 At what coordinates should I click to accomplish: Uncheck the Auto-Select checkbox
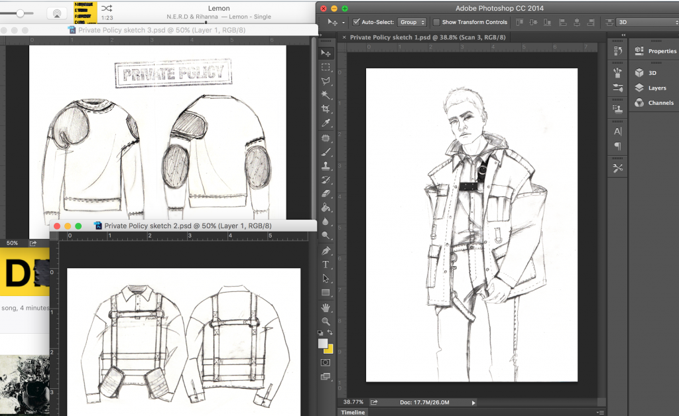click(356, 22)
